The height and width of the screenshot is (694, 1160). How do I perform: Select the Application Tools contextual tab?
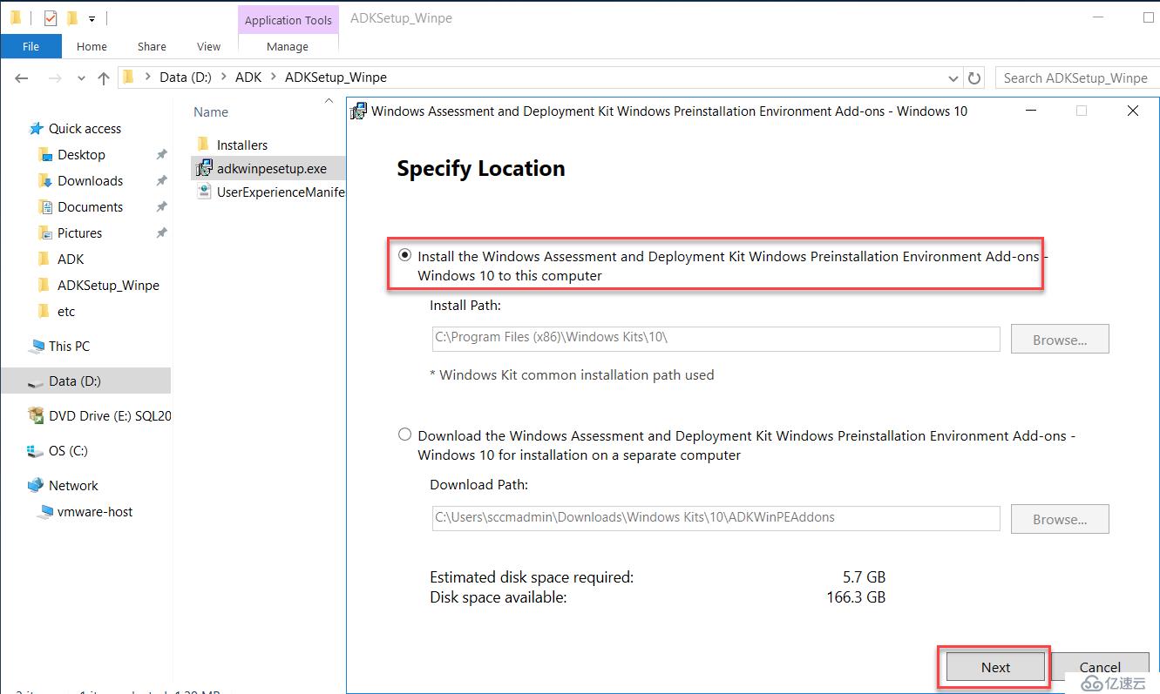pos(288,19)
